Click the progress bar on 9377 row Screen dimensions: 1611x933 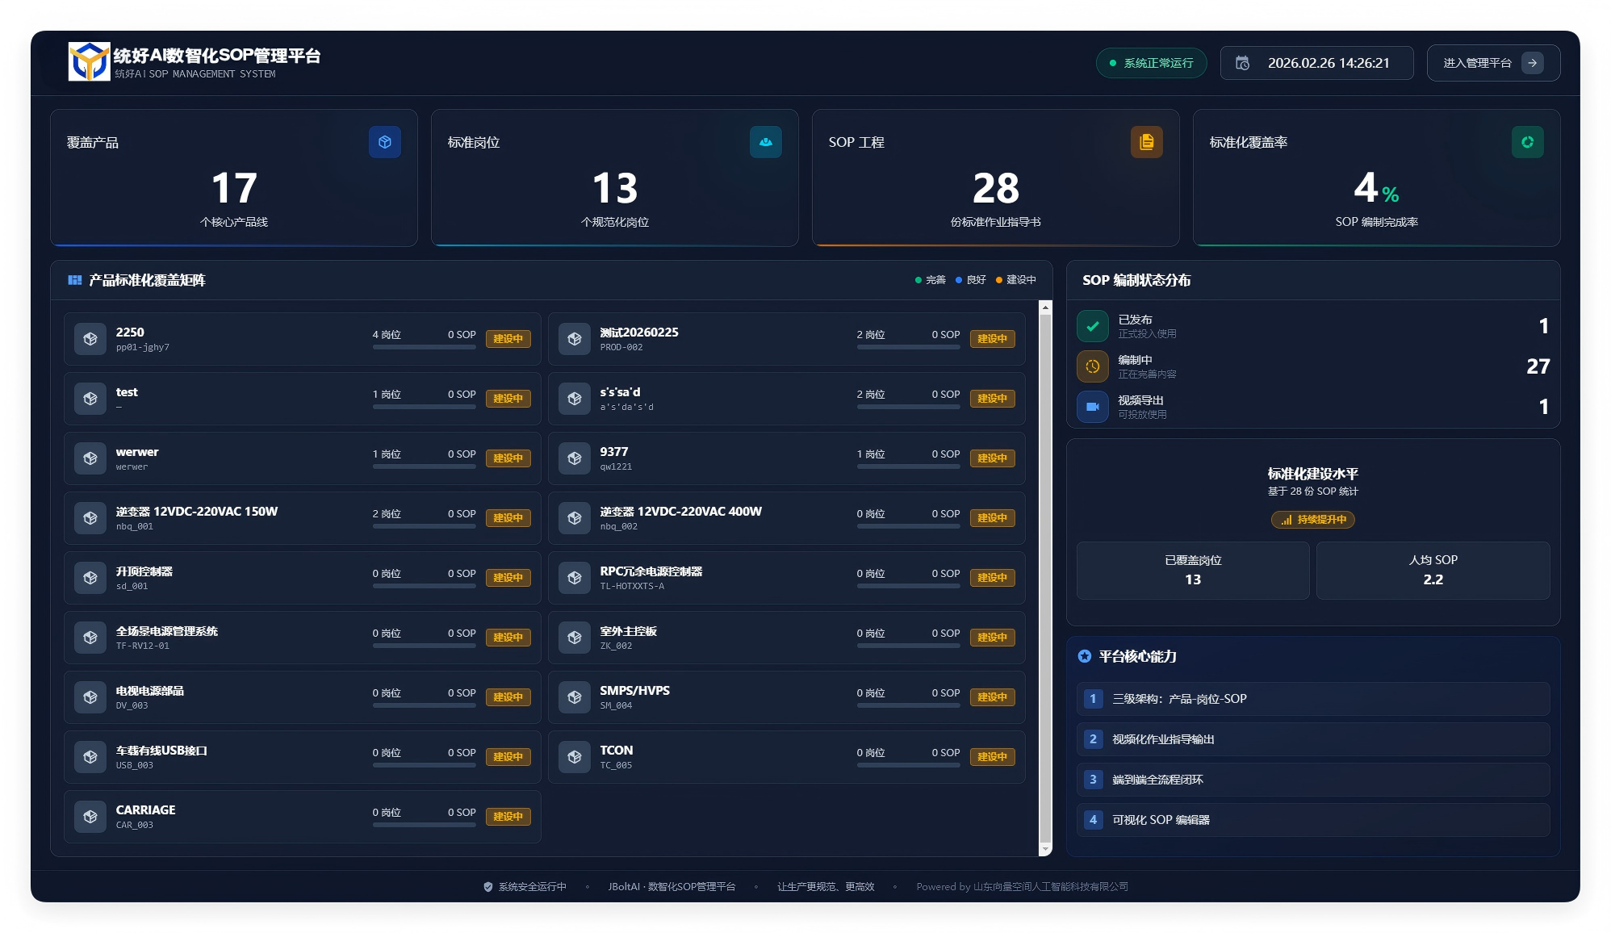pos(908,466)
